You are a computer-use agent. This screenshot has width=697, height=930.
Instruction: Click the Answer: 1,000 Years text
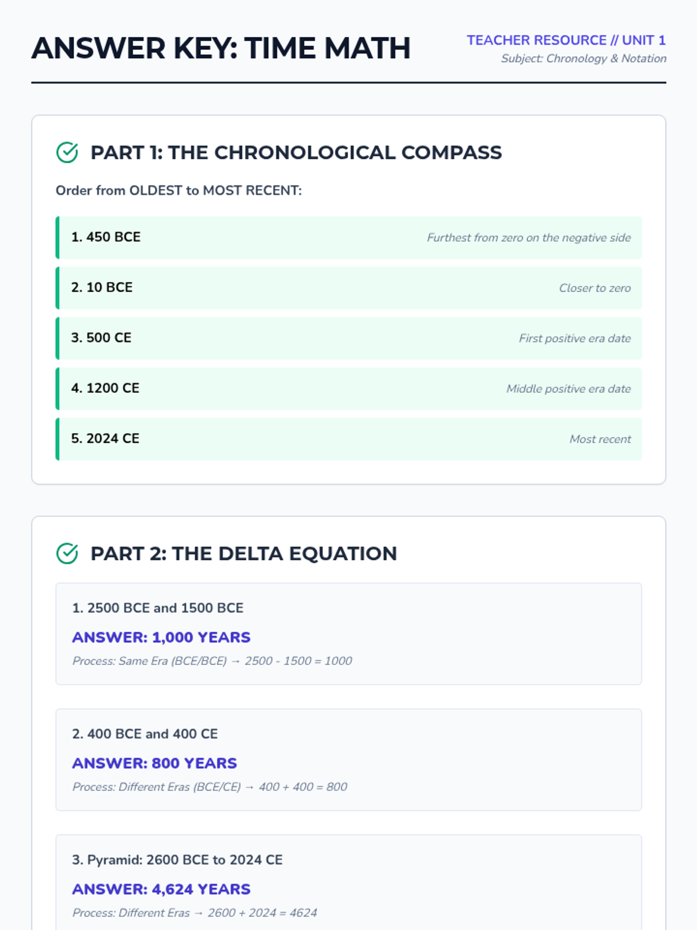coord(161,637)
